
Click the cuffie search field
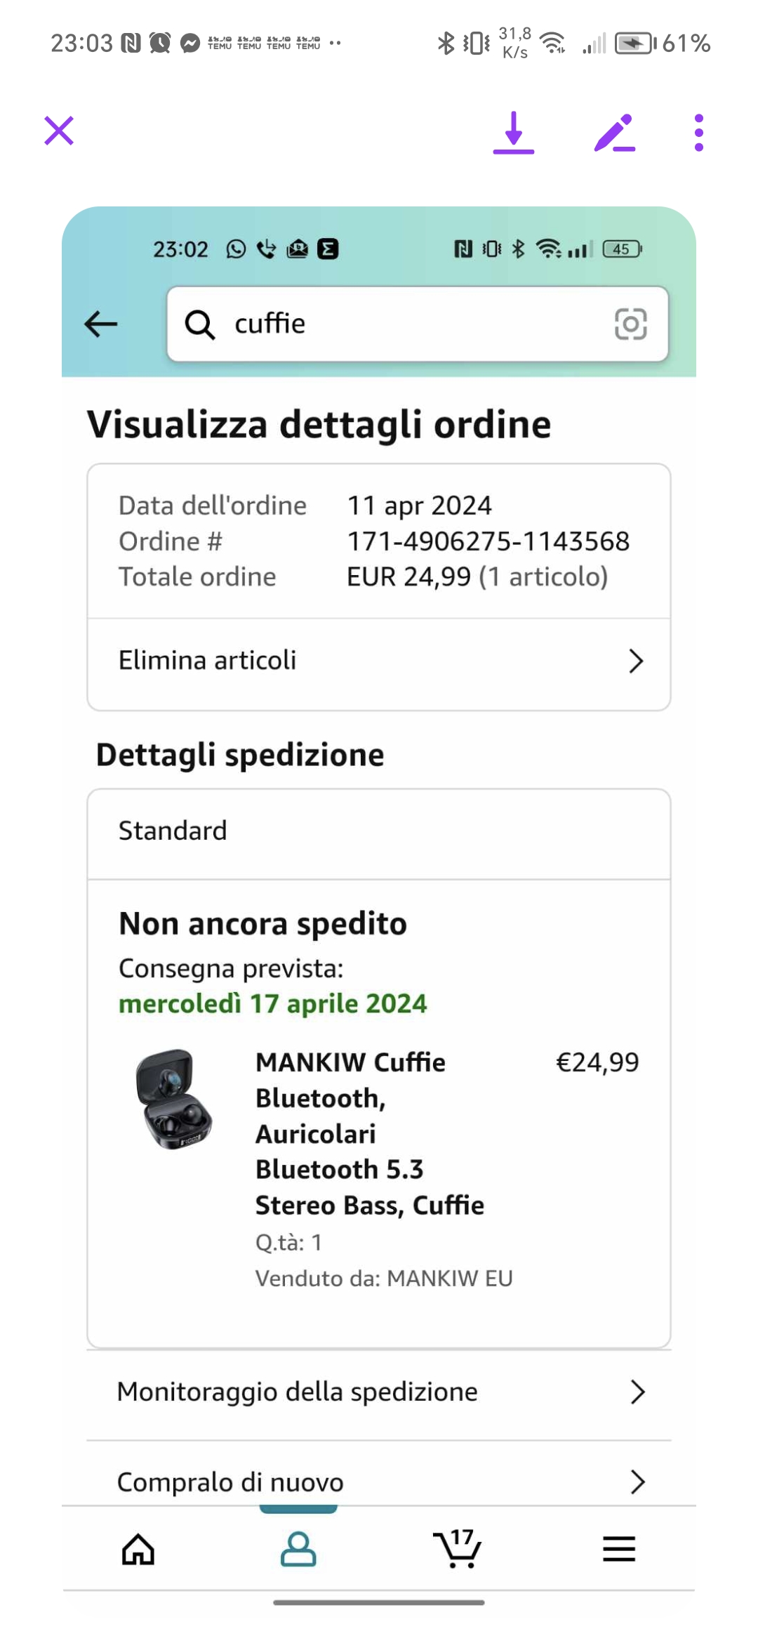pos(418,324)
